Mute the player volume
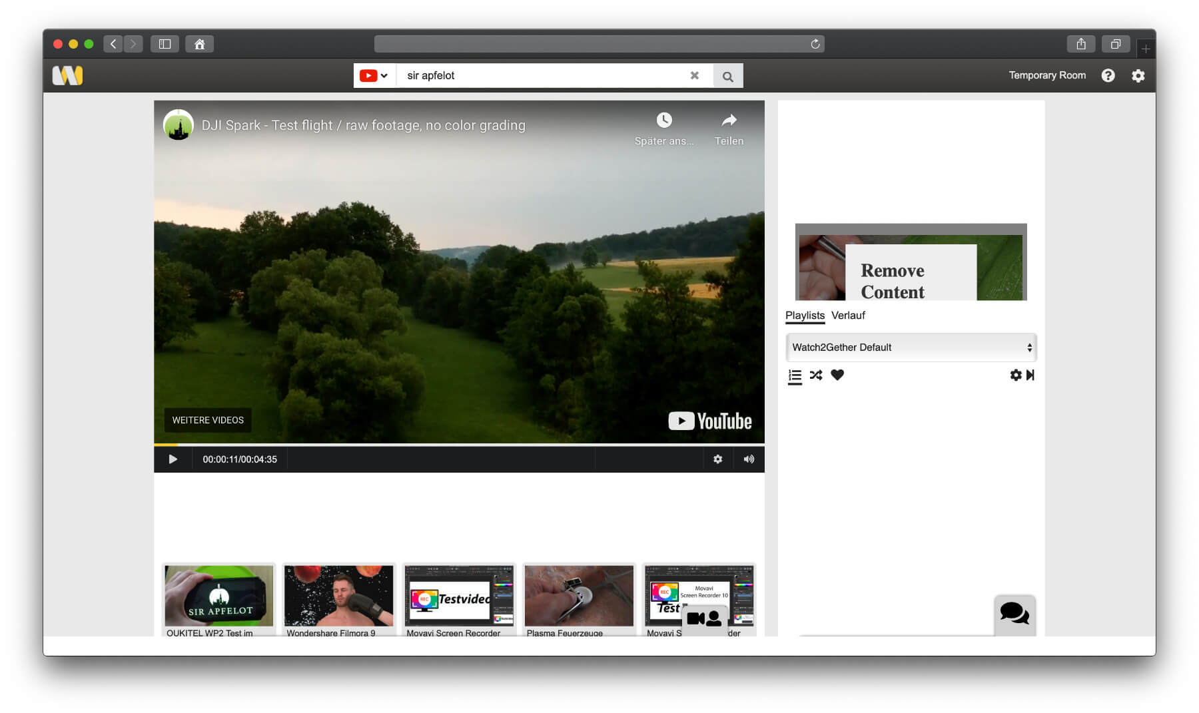Viewport: 1199px width, 713px height. pyautogui.click(x=749, y=459)
